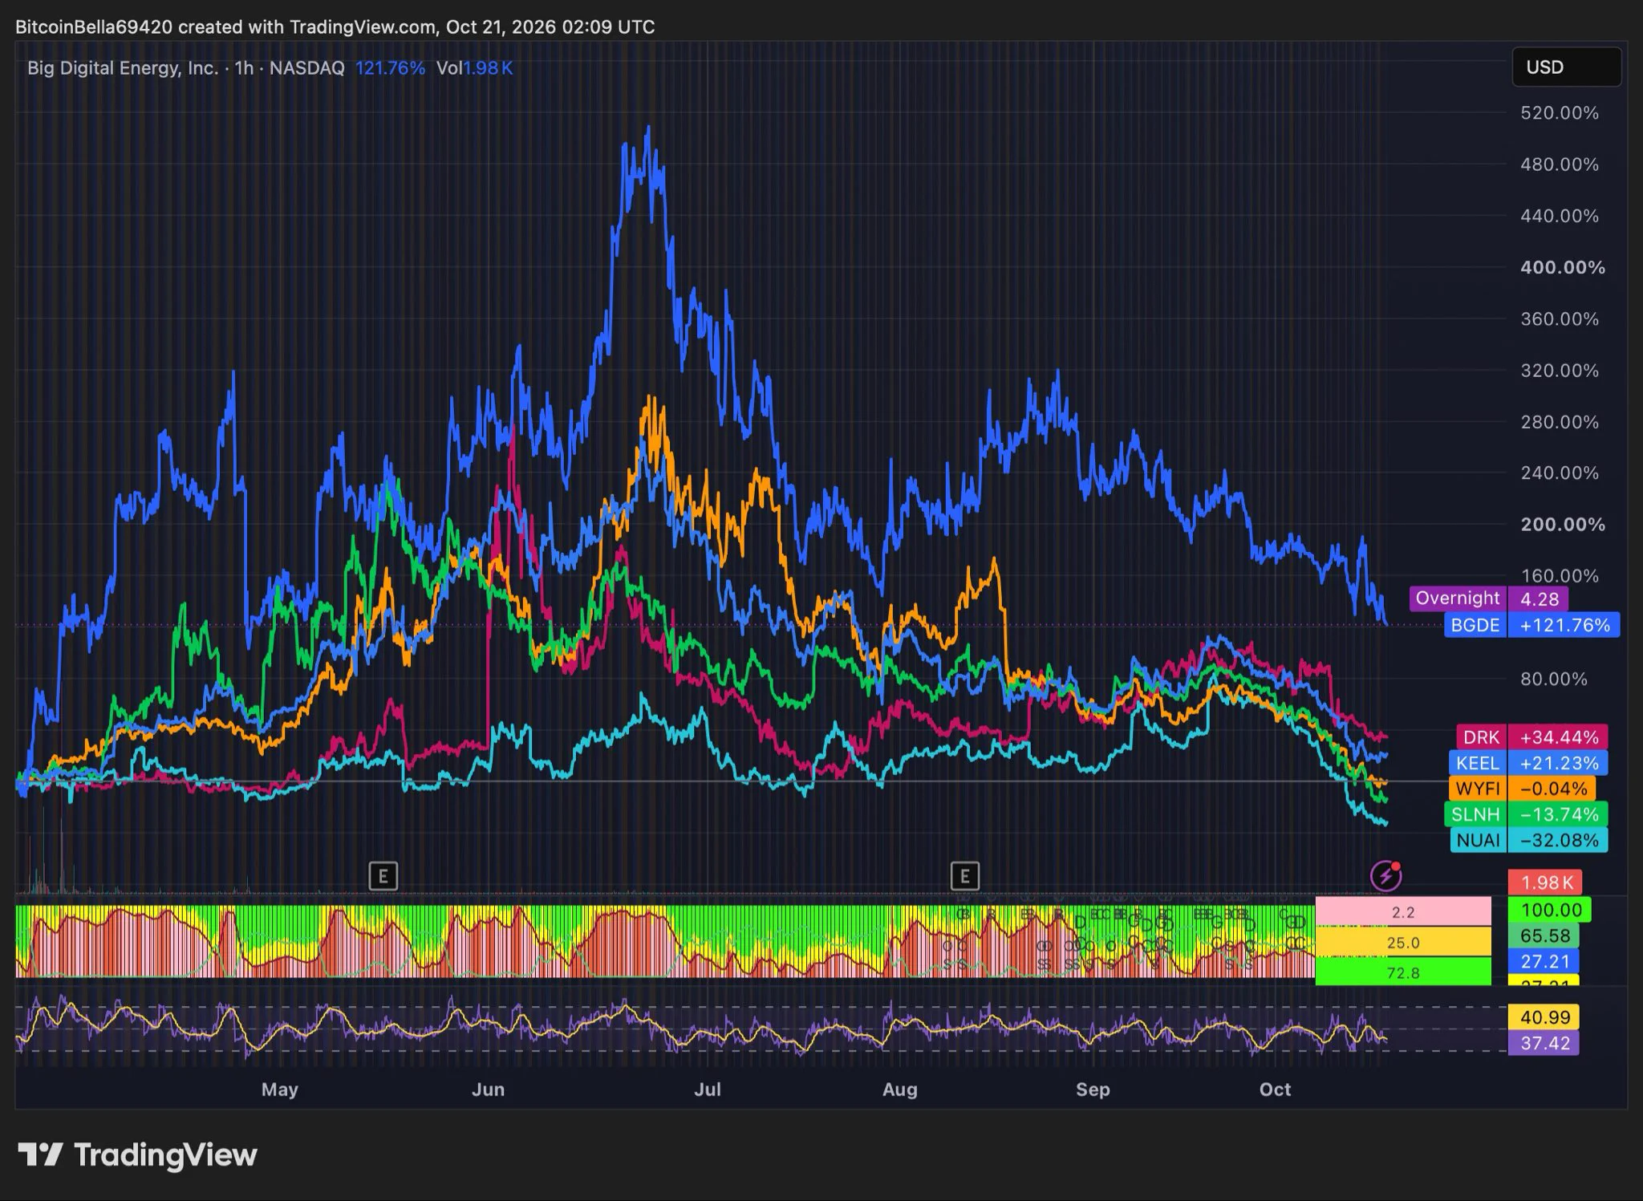Screen dimensions: 1643x1201
Task: Click the purple lightning bolt event icon
Action: (1385, 876)
